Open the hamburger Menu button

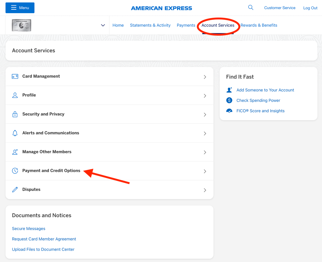[20, 8]
